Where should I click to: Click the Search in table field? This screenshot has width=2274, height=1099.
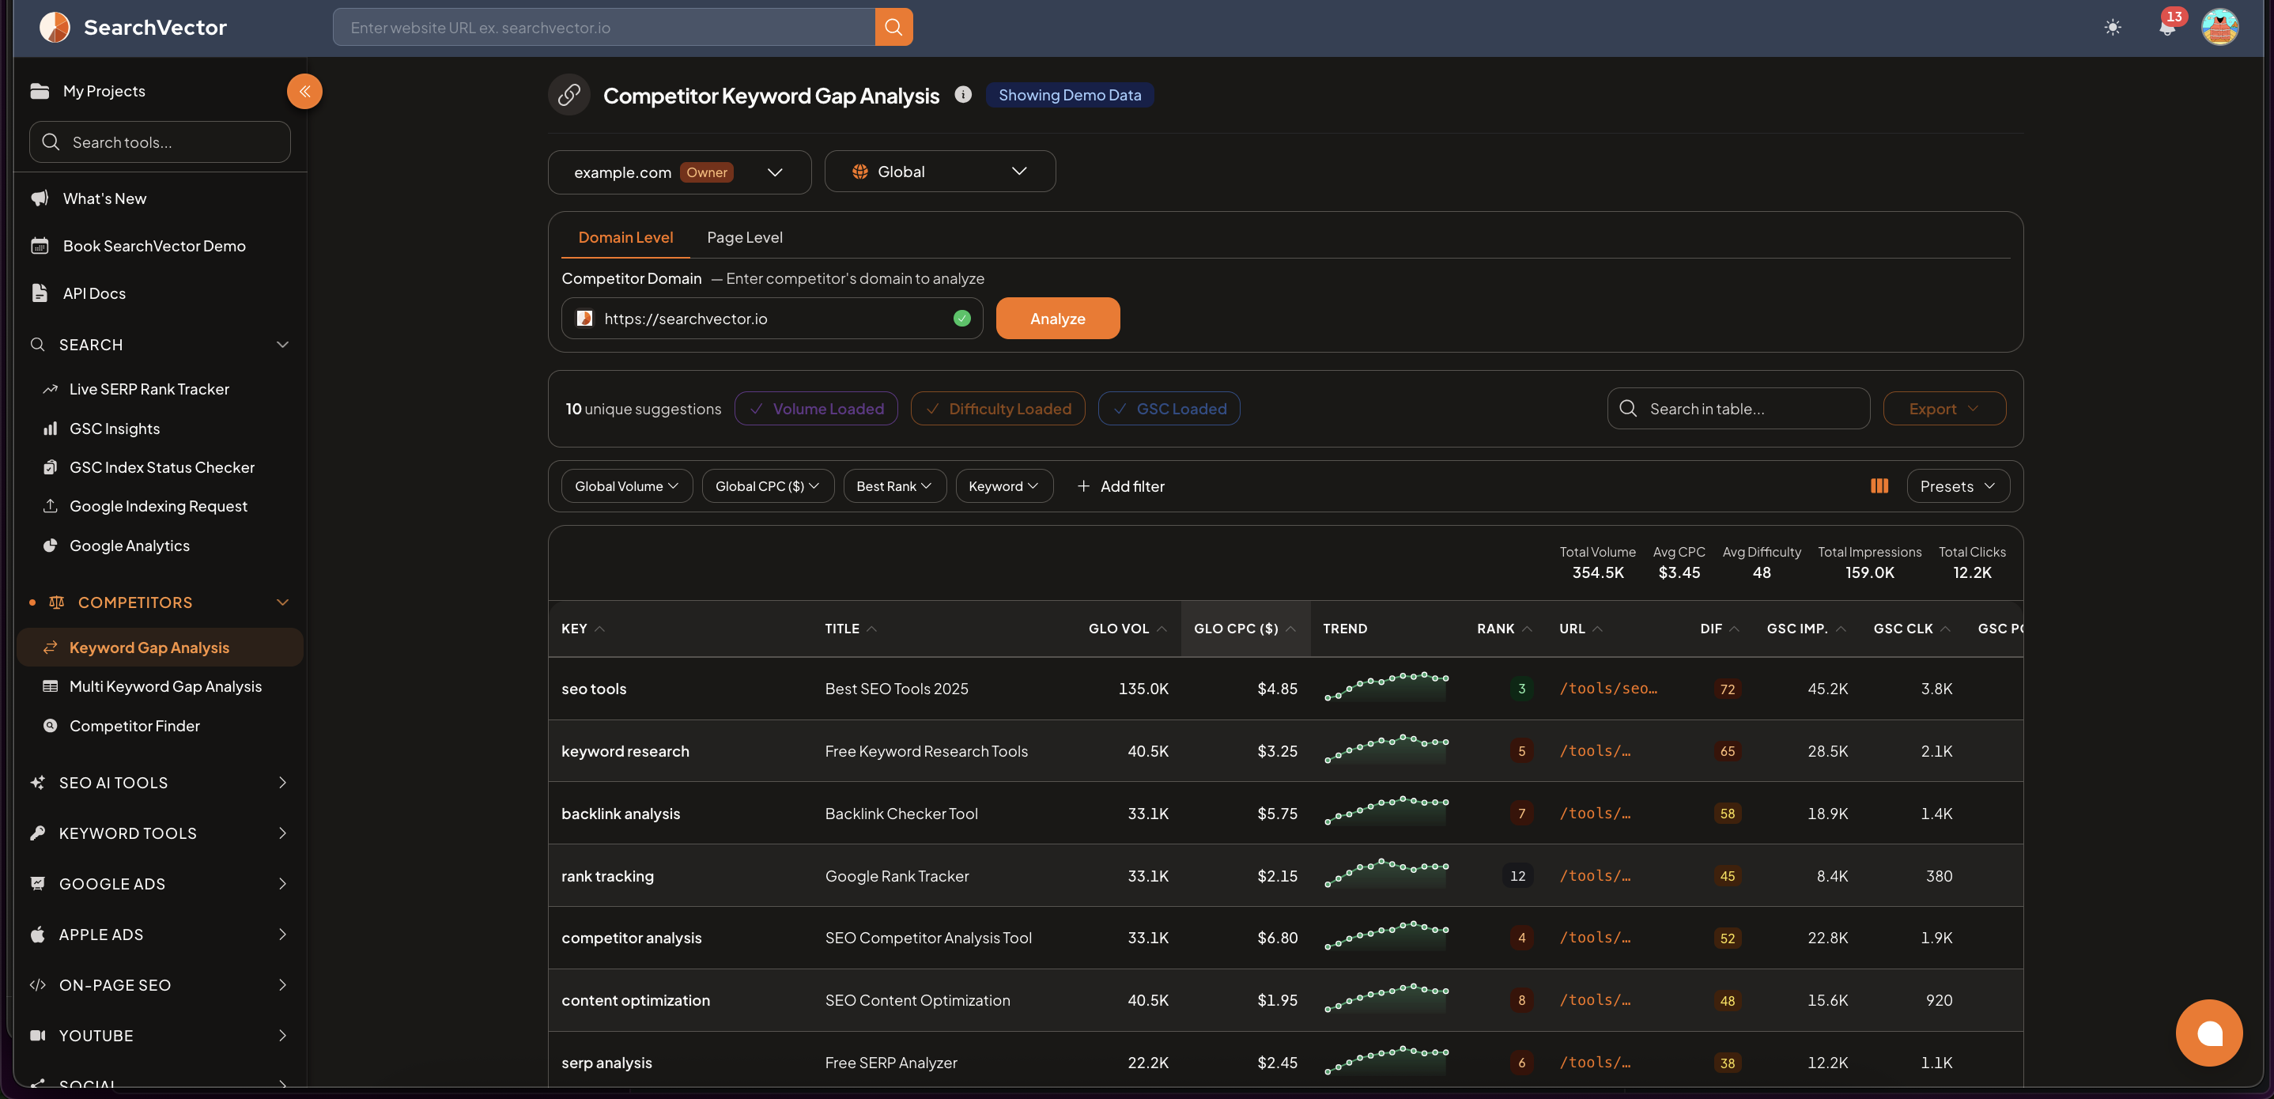point(1738,409)
